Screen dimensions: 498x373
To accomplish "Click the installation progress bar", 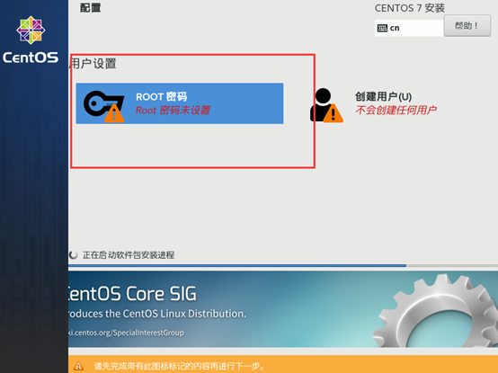I will pyautogui.click(x=283, y=265).
